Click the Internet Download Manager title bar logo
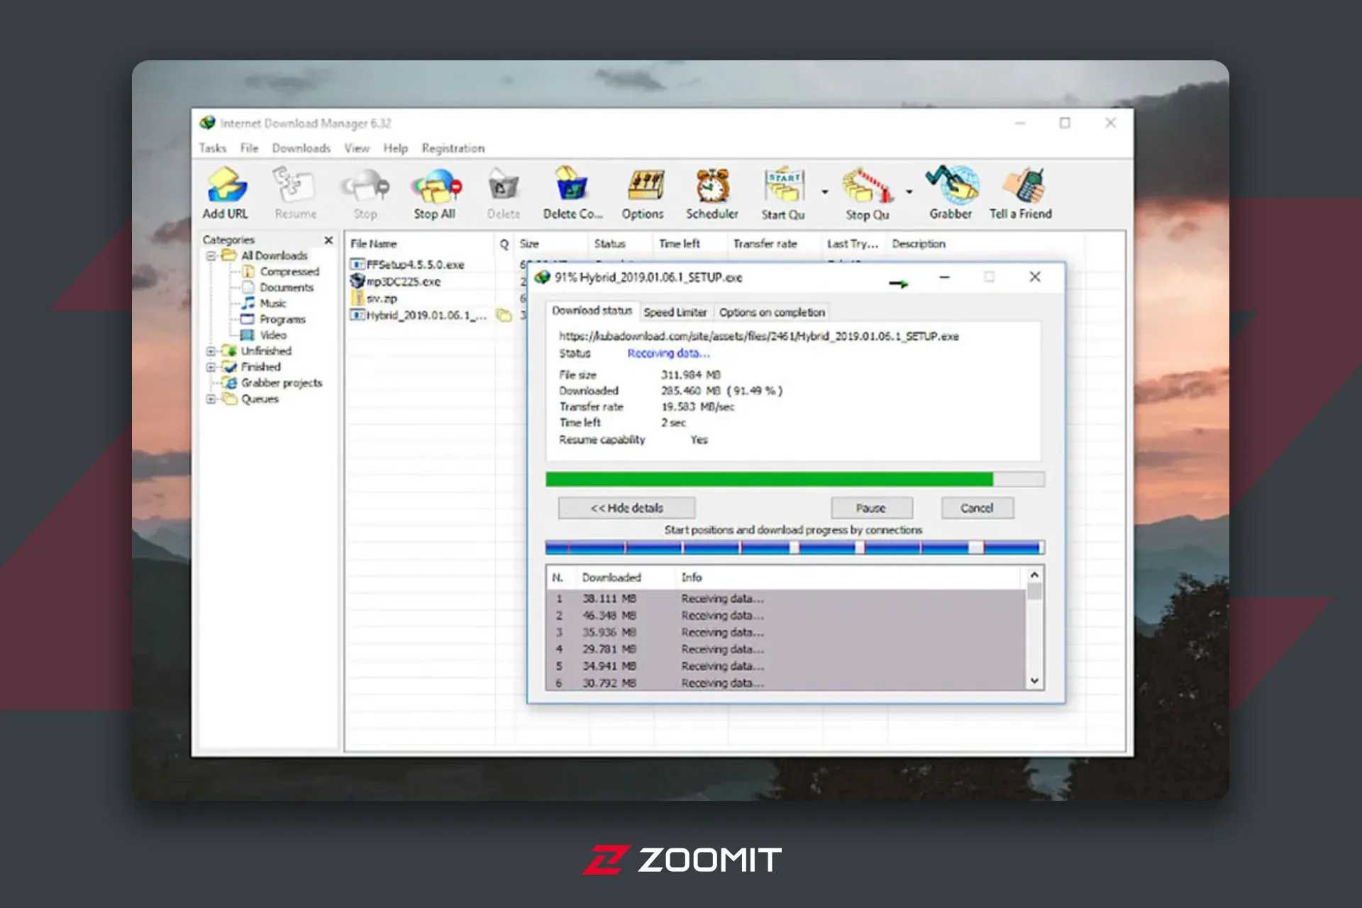The image size is (1362, 908). [207, 123]
